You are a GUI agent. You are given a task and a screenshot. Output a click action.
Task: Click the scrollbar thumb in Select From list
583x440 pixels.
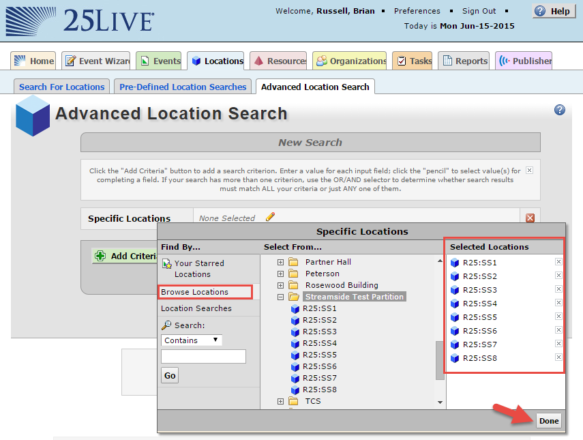[x=440, y=360]
